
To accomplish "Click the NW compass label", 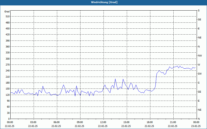I will [200, 56].
